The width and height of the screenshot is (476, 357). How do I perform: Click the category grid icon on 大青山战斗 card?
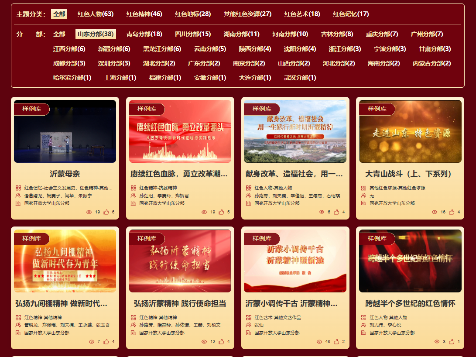point(363,188)
